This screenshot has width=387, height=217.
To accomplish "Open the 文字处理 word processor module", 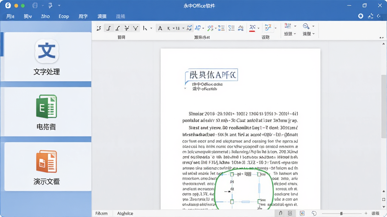I will click(46, 57).
